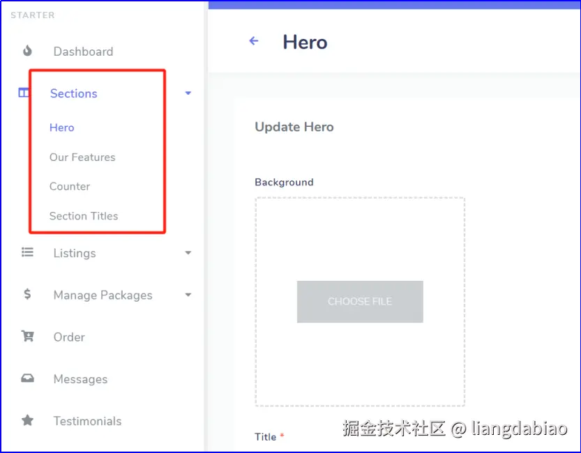Click the Testimonials star icon
The image size is (581, 453).
click(x=27, y=420)
